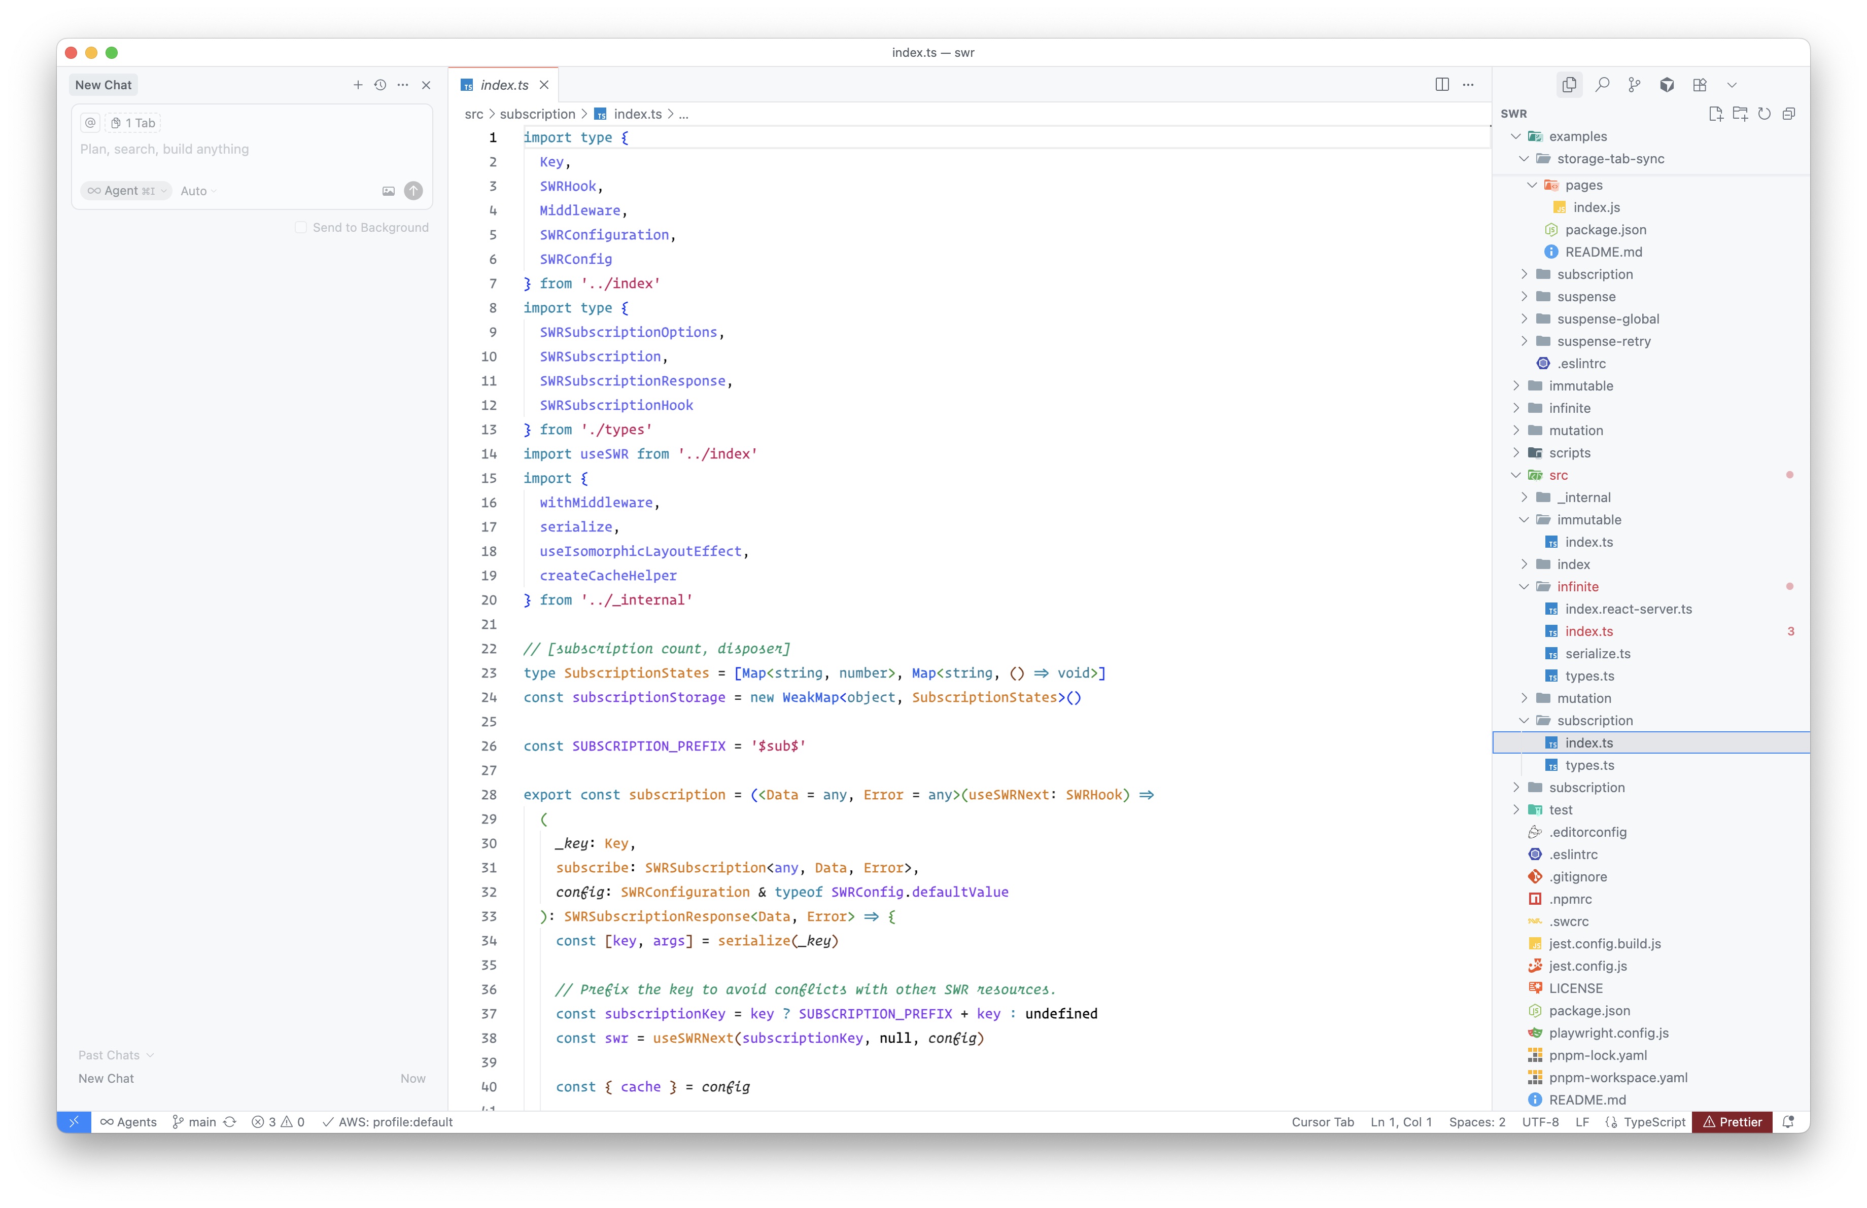Open the Auto model selector dropdown
Screen dimensions: 1867x1208
coord(198,191)
